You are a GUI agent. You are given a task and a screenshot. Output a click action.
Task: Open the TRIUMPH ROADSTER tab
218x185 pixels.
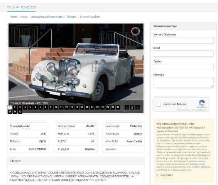click(22, 7)
